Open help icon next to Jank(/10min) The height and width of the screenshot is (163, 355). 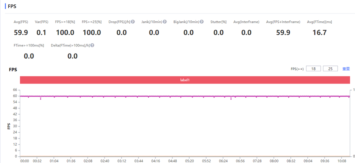165,22
